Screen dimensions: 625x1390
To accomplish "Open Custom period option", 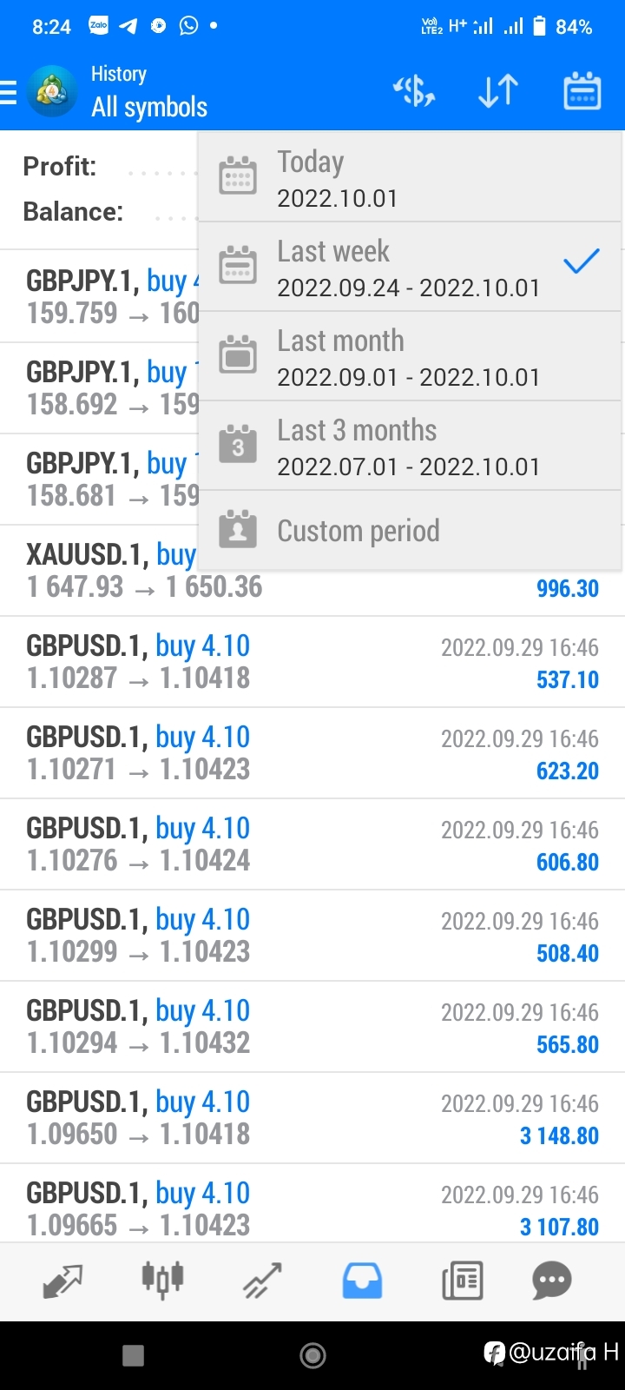I will tap(410, 530).
